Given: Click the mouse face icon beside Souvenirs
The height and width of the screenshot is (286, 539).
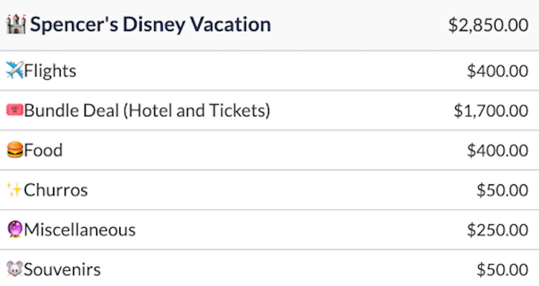Looking at the screenshot, I should coord(15,269).
